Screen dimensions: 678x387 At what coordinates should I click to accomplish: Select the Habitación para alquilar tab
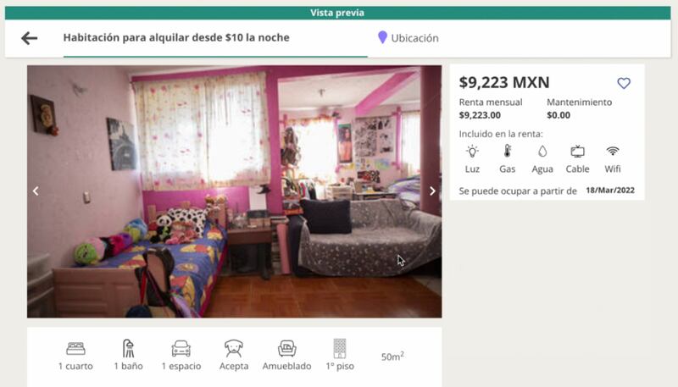point(176,37)
